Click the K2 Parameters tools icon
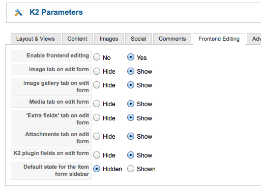The image size is (261, 190). (18, 13)
